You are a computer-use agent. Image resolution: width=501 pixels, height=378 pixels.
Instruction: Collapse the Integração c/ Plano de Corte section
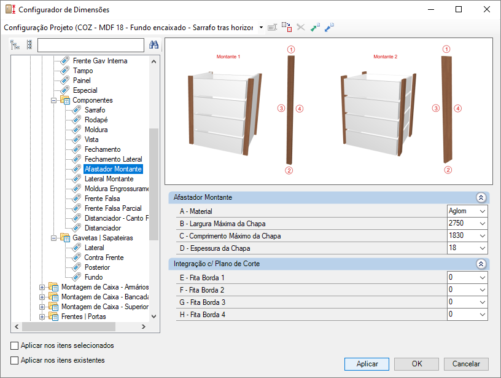[x=481, y=264]
